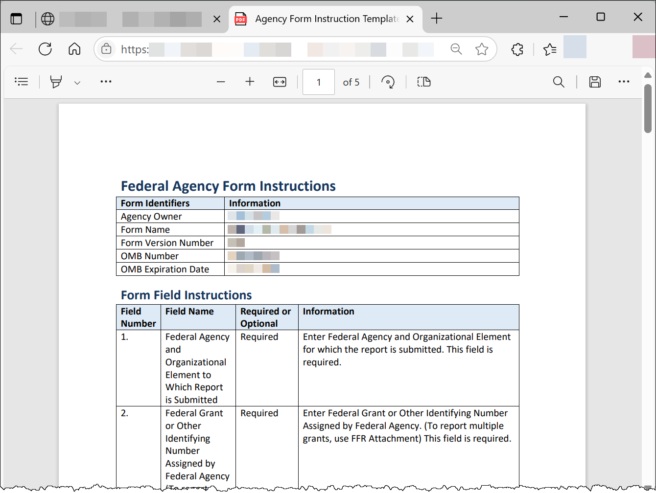Click Required cell in field 2 row
Image resolution: width=656 pixels, height=493 pixels.
tap(267, 448)
